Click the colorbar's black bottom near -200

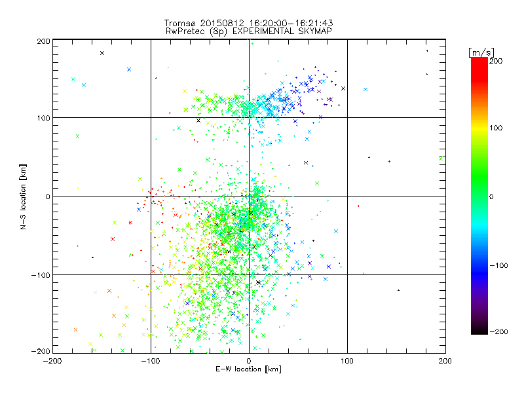pyautogui.click(x=479, y=330)
